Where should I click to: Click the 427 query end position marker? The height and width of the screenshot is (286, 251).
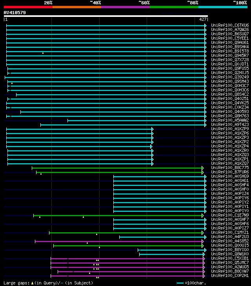(204, 19)
